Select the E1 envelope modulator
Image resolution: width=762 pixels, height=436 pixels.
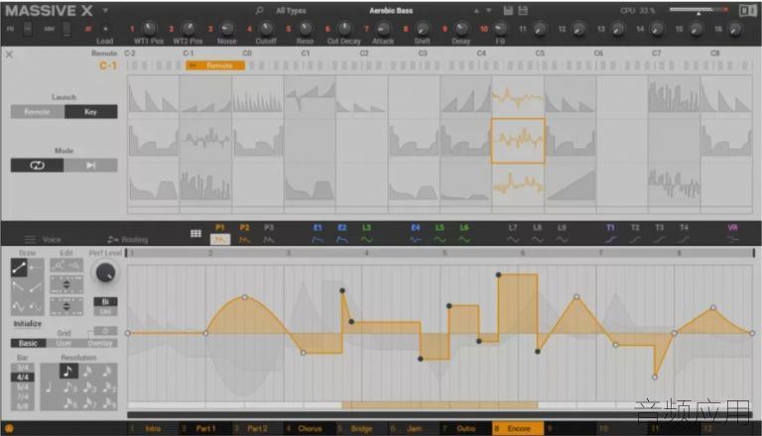click(x=317, y=234)
